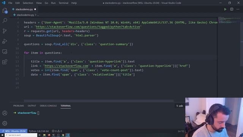The width and height of the screenshot is (243, 137).
Task: Click the editor minimap
Action: pyautogui.click(x=229, y=20)
